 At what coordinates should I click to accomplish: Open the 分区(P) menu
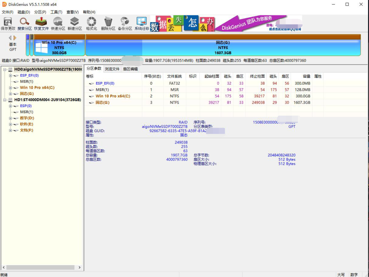click(40, 12)
